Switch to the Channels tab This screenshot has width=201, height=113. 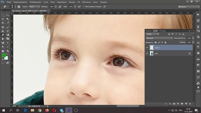[x=149, y=31]
